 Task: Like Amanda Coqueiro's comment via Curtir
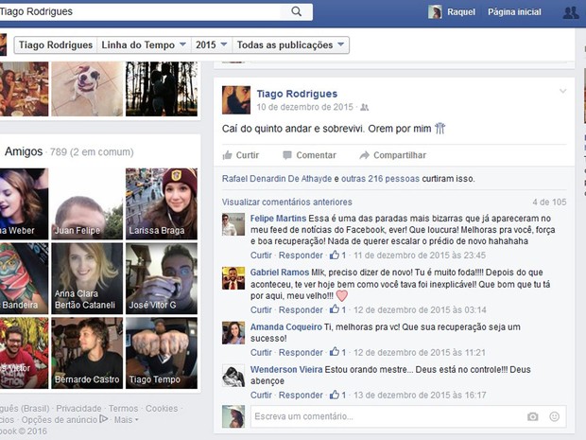[261, 352]
